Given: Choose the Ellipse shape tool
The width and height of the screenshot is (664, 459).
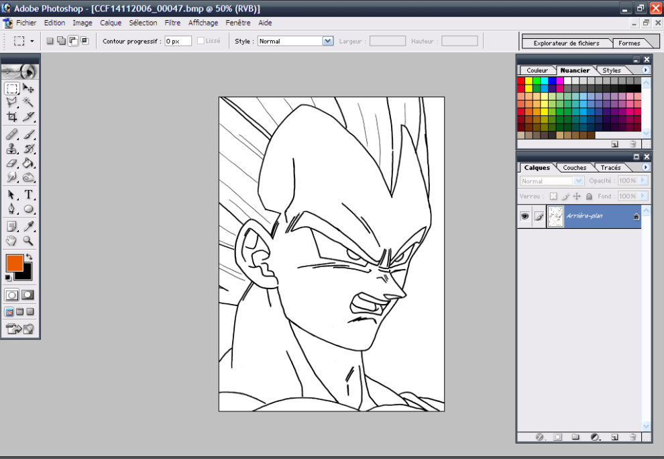Looking at the screenshot, I should coord(28,209).
